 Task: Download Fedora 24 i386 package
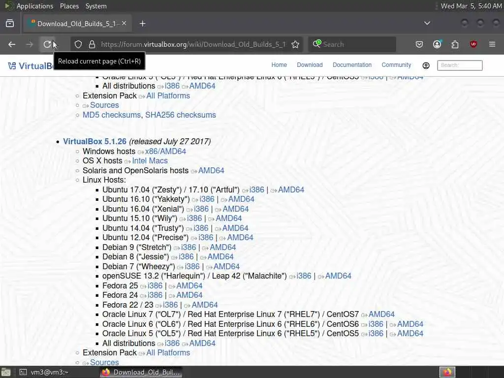[x=155, y=295]
